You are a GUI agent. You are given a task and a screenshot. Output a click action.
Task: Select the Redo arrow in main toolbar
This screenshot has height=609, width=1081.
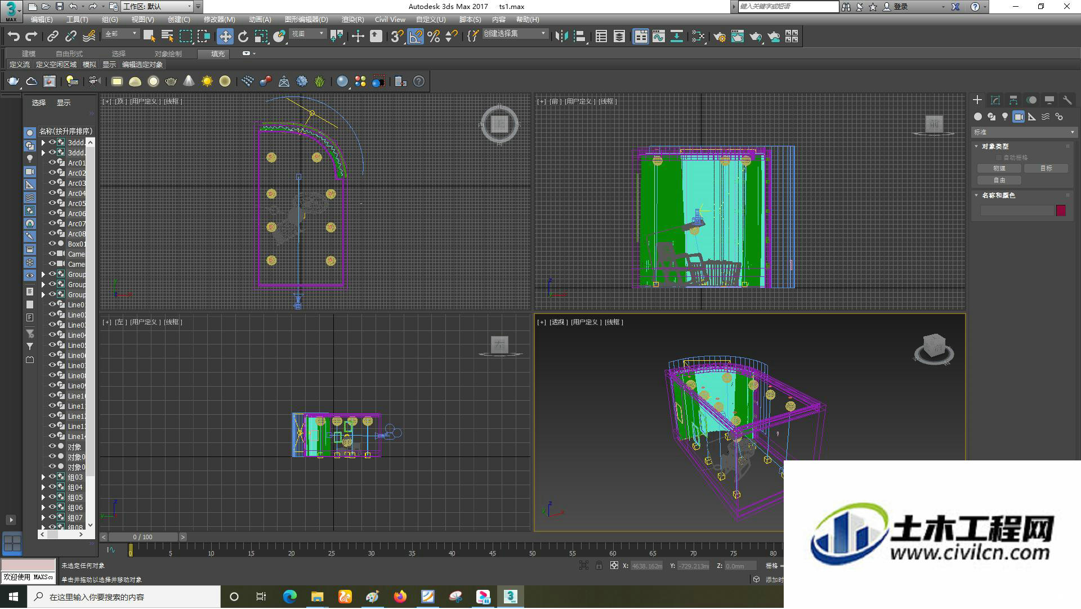click(x=32, y=37)
